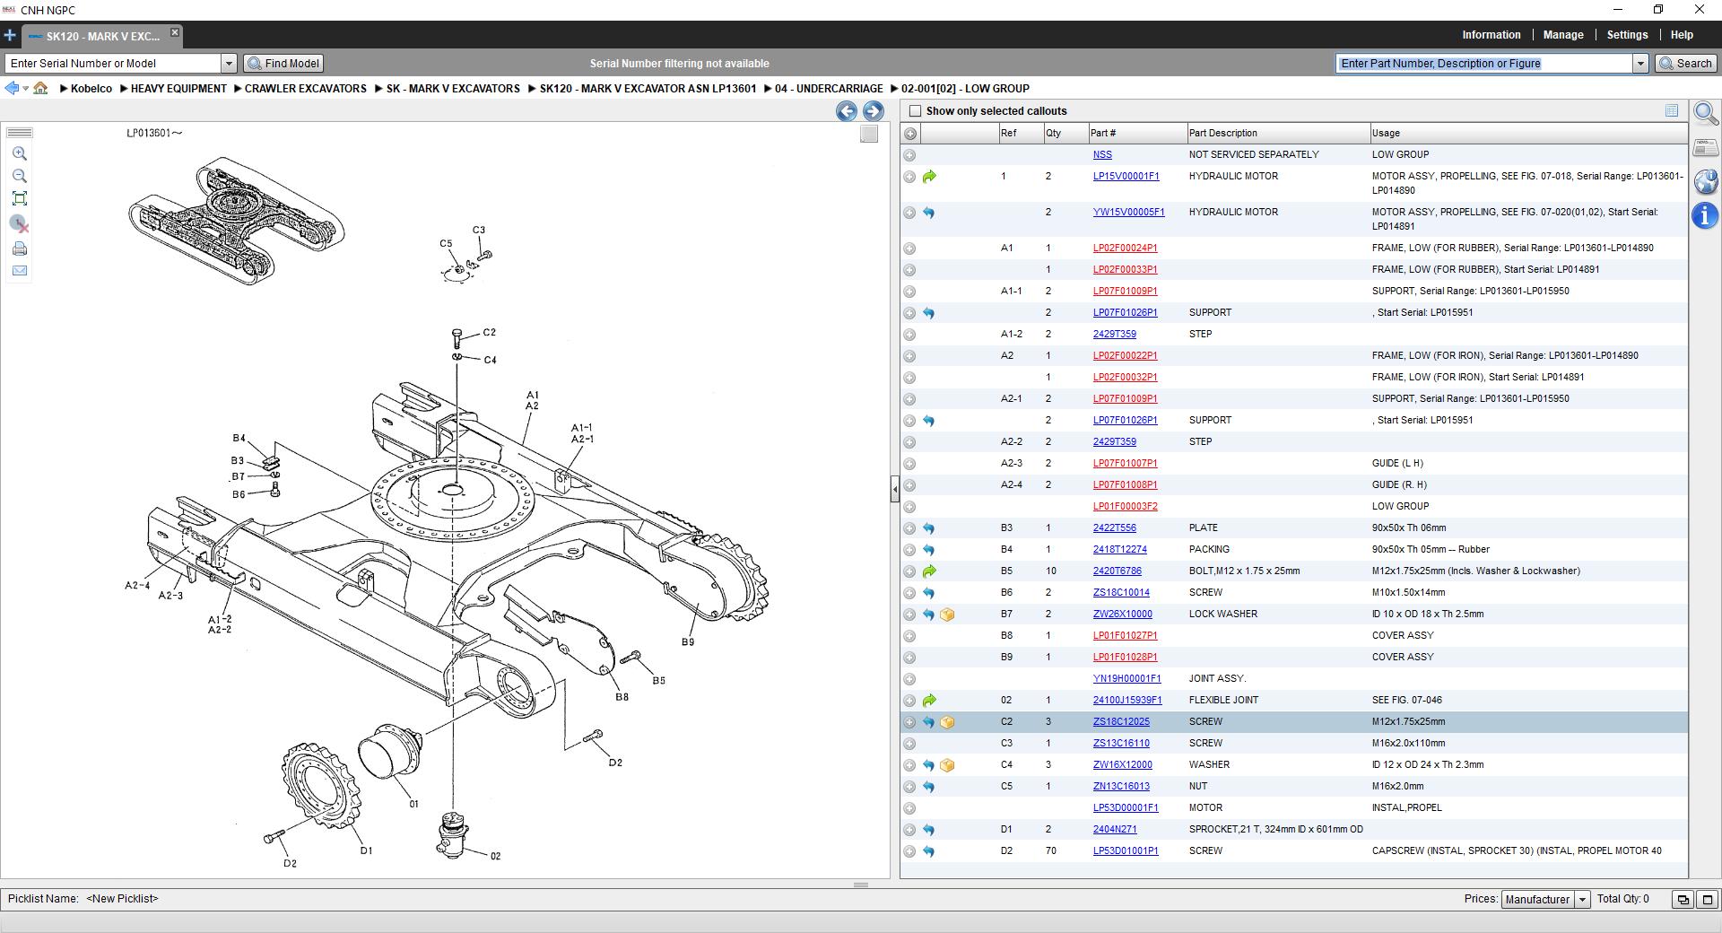Open the large search magnifier in the sidebar

[1705, 114]
